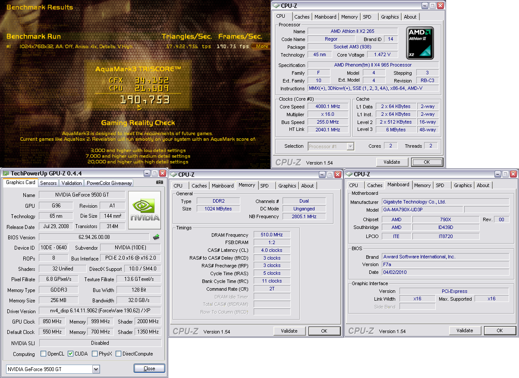
Task: Click the Southbridge ID439D field
Action: click(446, 227)
